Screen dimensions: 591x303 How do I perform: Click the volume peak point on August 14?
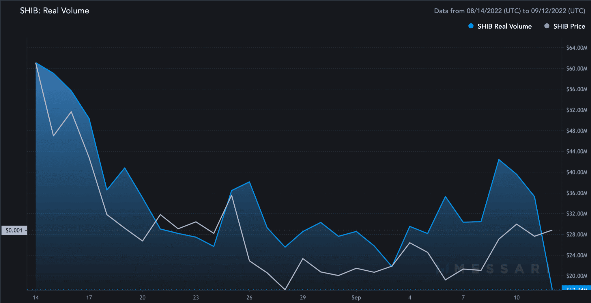36,63
